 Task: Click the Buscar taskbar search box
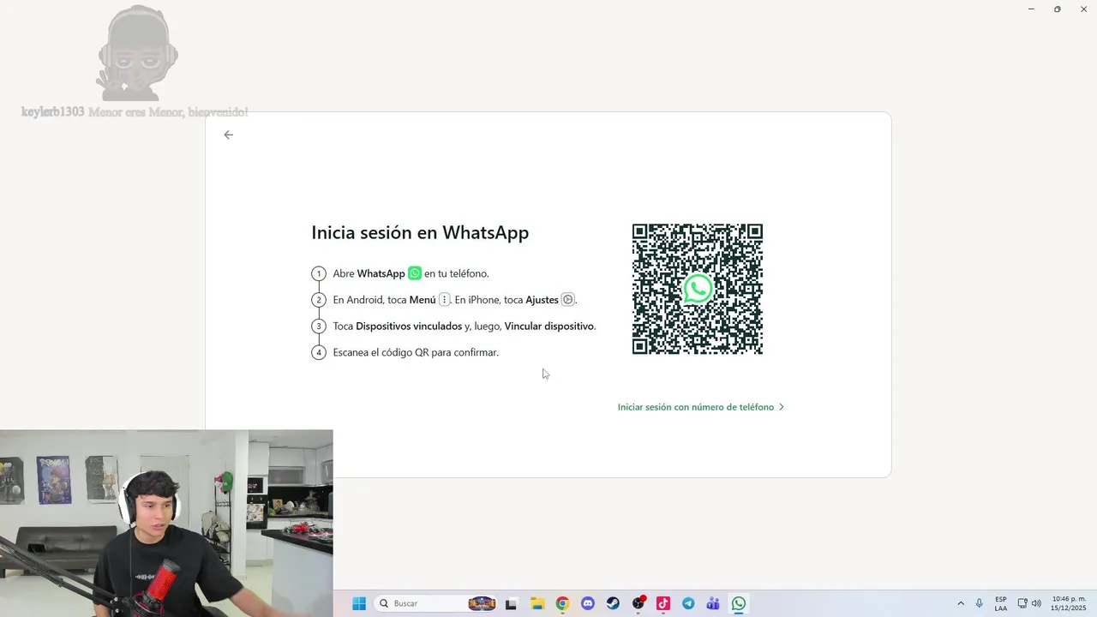437,603
